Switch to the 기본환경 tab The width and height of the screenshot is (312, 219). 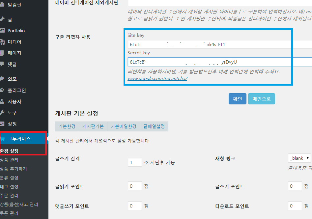pos(67,126)
